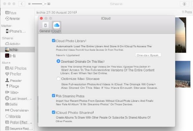
Task: Click the Albums sidebar section header
Action: coord(6,63)
